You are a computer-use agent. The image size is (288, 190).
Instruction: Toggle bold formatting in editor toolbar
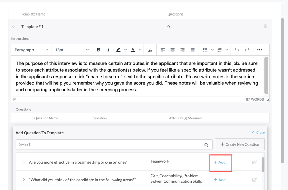(x=99, y=50)
